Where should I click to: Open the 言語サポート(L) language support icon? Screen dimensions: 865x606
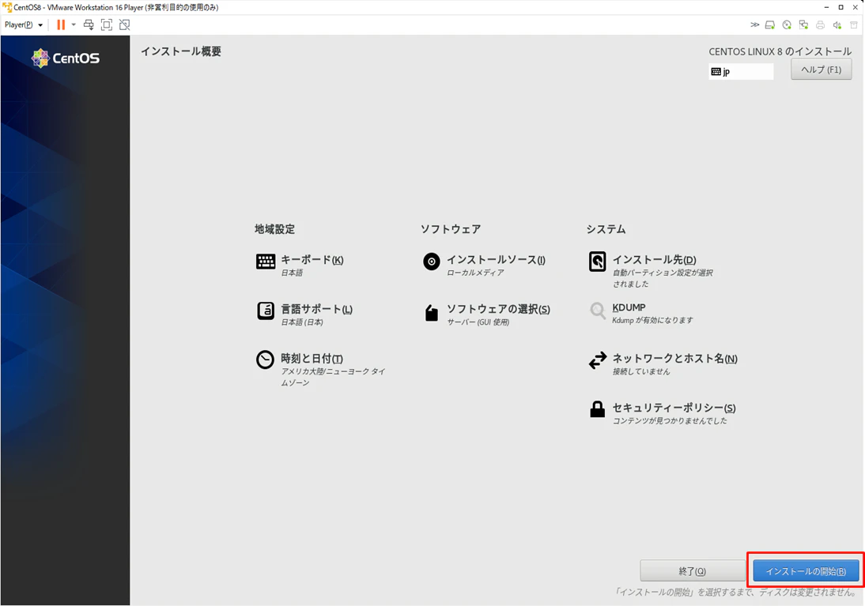coord(266,311)
